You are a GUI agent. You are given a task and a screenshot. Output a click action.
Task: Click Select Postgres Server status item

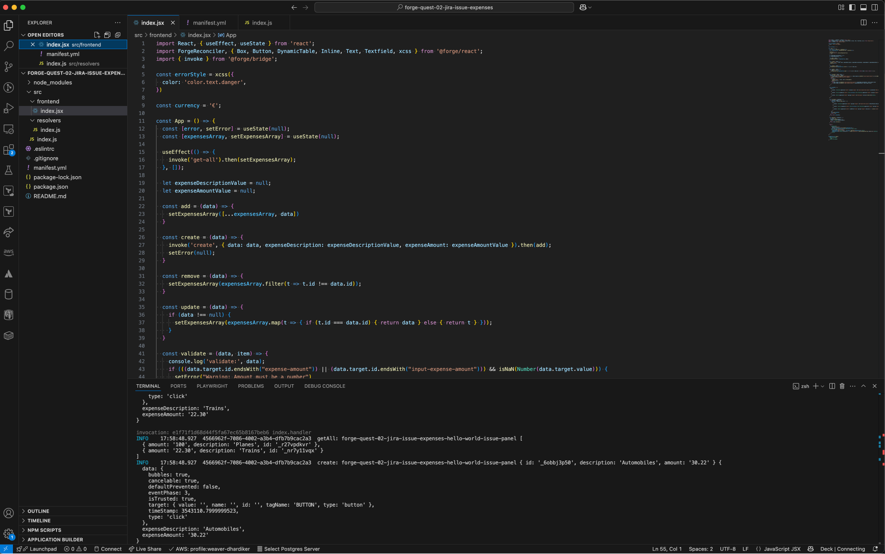pyautogui.click(x=288, y=549)
